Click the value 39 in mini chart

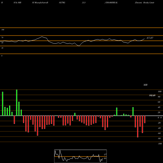click(x=105, y=158)
